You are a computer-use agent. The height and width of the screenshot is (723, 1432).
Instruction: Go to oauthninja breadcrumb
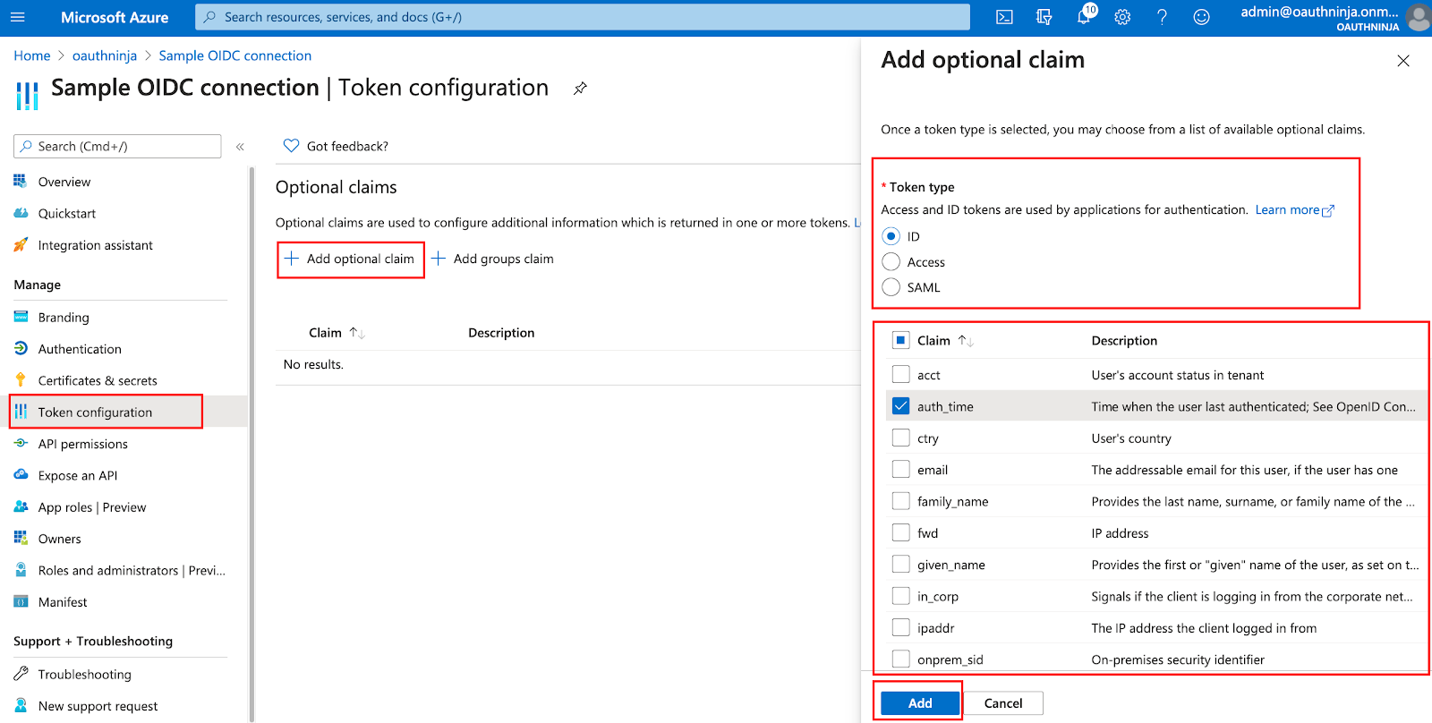(x=105, y=55)
